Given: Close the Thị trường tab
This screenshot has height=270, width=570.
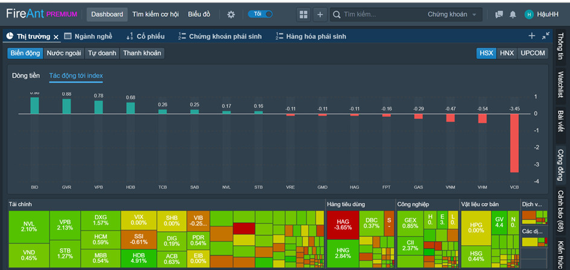Looking at the screenshot, I should 56,37.
